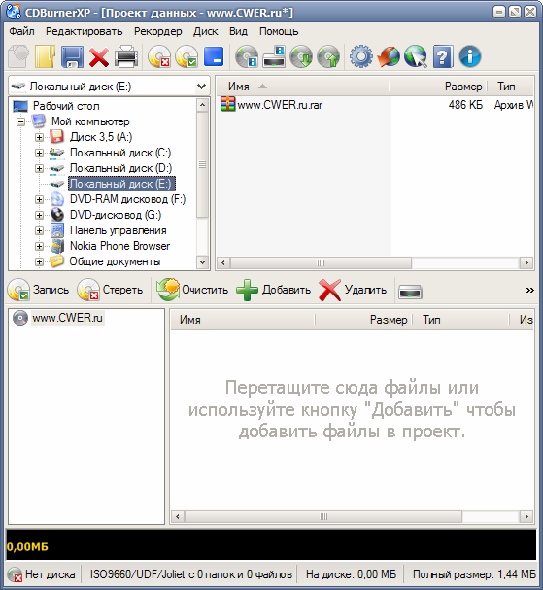Image resolution: width=543 pixels, height=590 pixels.
Task: Click the folder tree scrollbar down arrow
Action: pyautogui.click(x=202, y=262)
